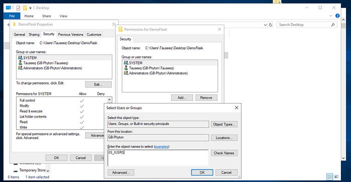
Task: Confirm with OK in Select Users dialog
Action: (202, 172)
